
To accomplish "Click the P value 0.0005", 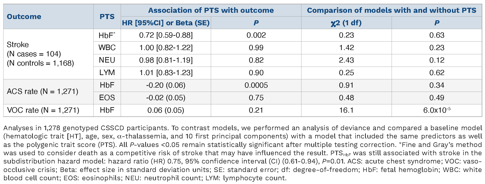I will 256,85.
